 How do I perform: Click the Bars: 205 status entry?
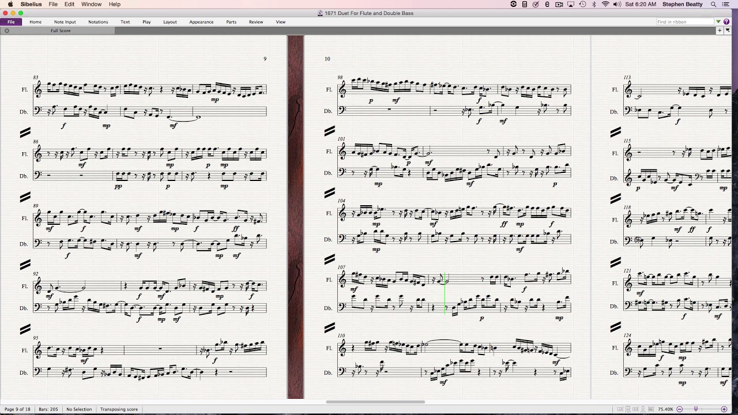click(48, 409)
